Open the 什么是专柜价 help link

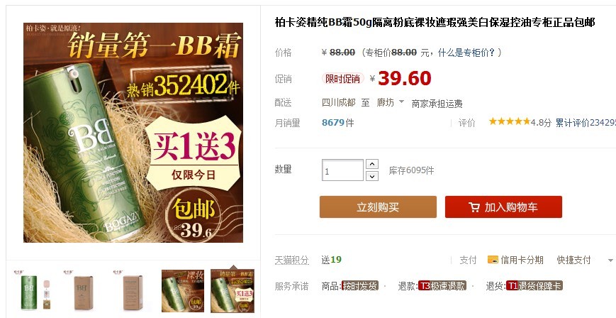(x=466, y=53)
